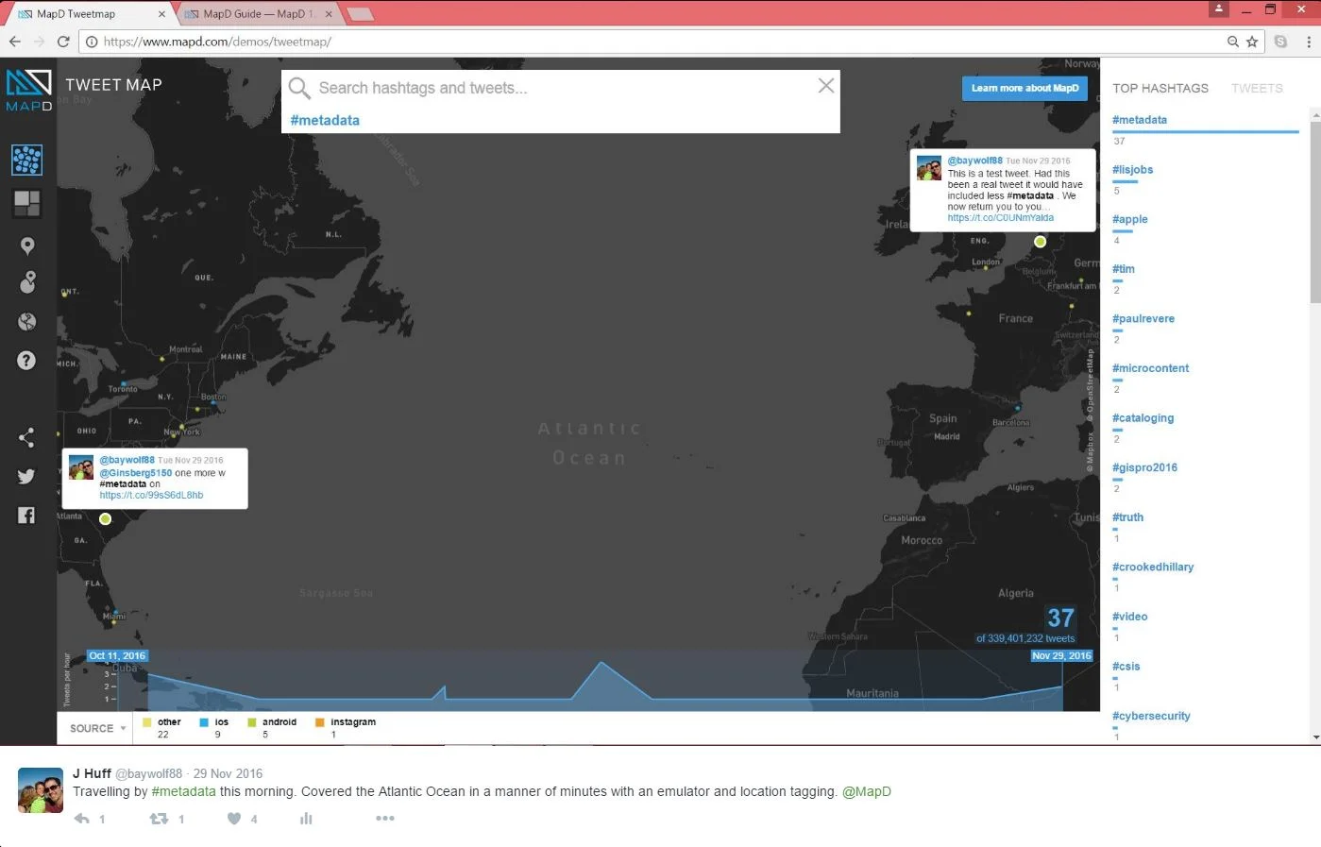Share via the Twitter bird icon

(26, 476)
